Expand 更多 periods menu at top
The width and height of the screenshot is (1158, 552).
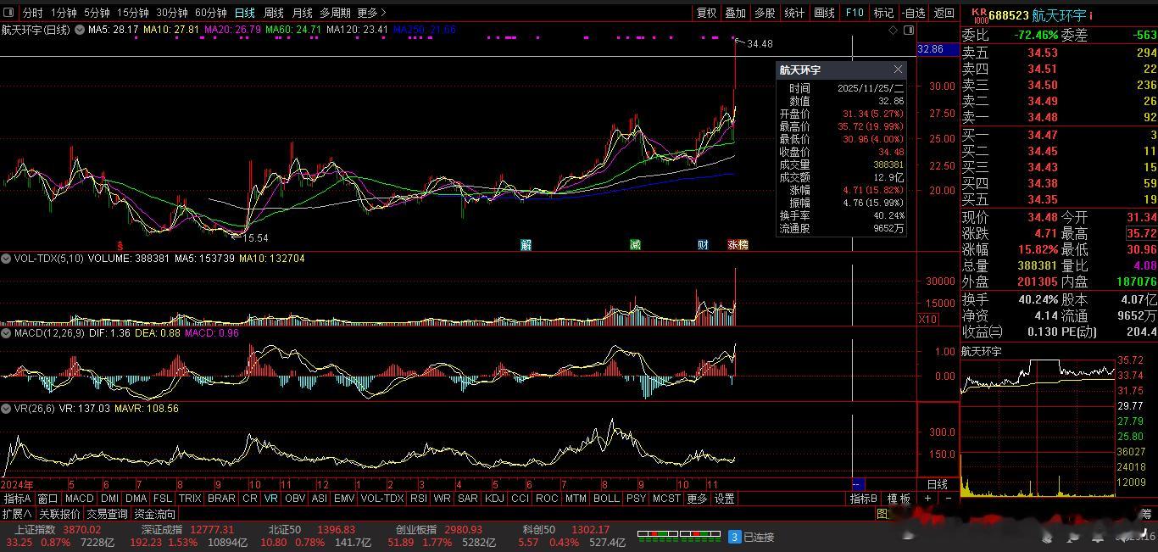coord(371,13)
